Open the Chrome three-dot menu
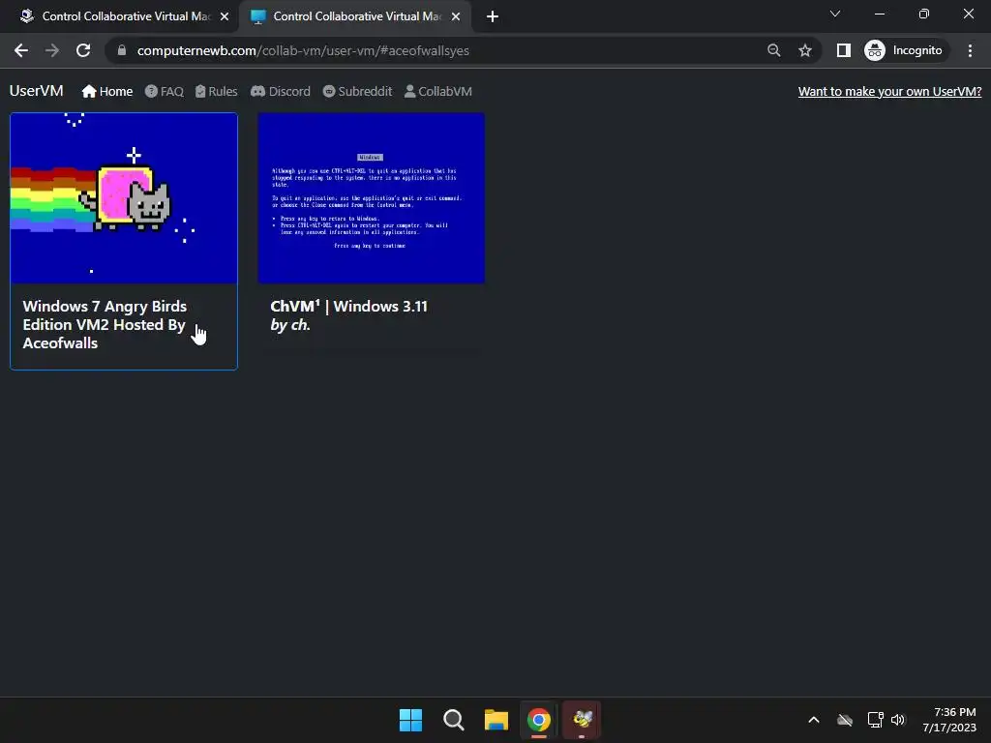991x743 pixels. point(970,50)
